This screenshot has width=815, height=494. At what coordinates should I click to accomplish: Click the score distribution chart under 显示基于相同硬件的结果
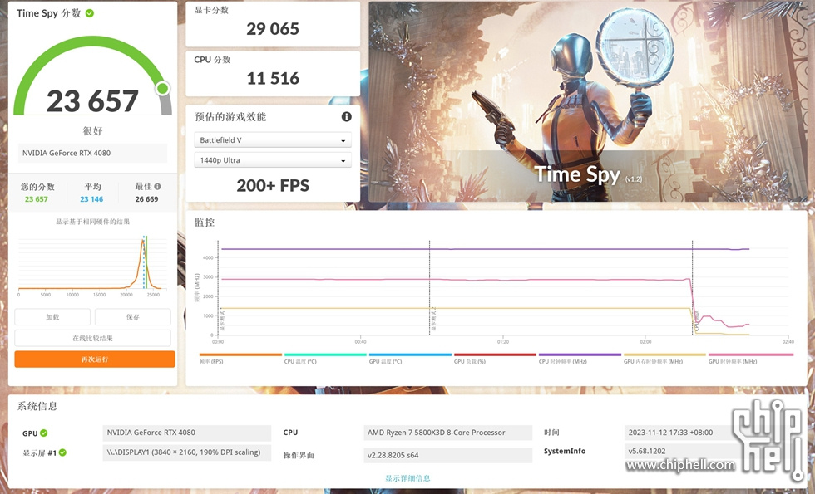point(92,267)
